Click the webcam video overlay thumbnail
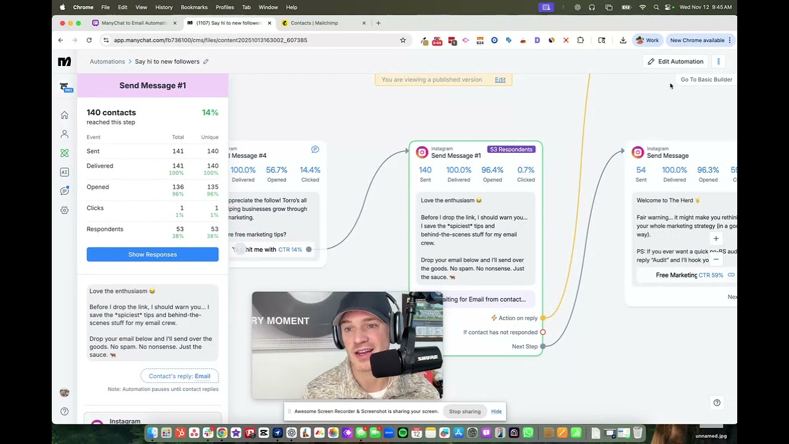Image resolution: width=789 pixels, height=444 pixels. [347, 345]
